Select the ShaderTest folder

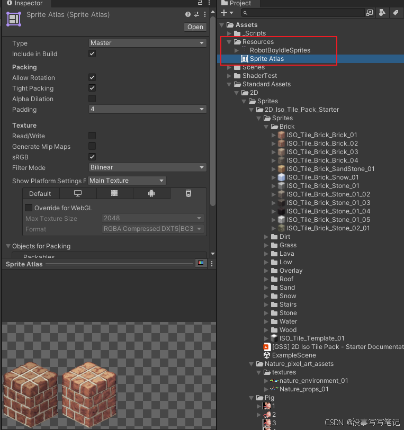click(255, 76)
